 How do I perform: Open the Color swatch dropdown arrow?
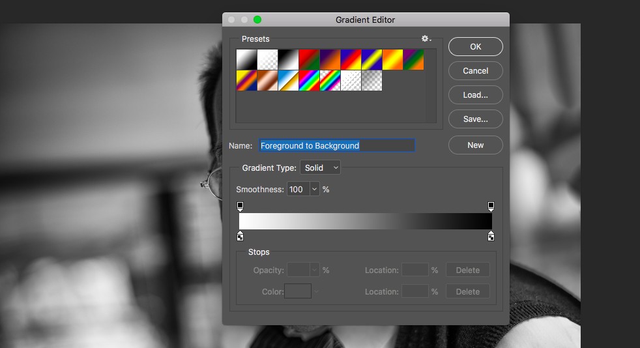point(316,292)
